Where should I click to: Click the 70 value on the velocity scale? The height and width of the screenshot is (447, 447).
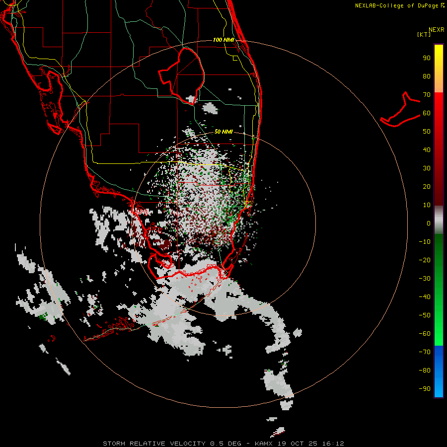click(427, 95)
